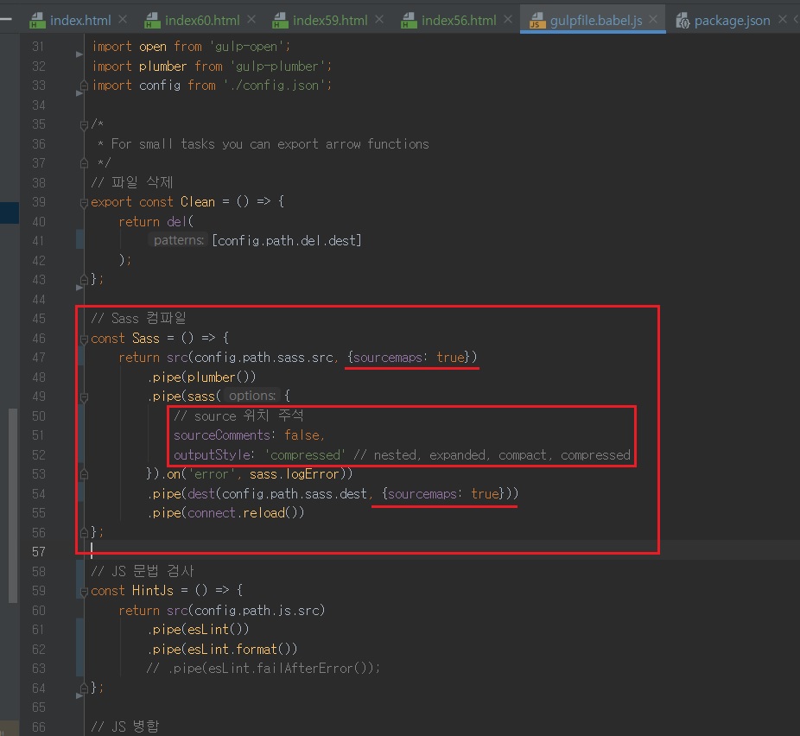Go to the index56.html tab
800x736 pixels.
459,20
